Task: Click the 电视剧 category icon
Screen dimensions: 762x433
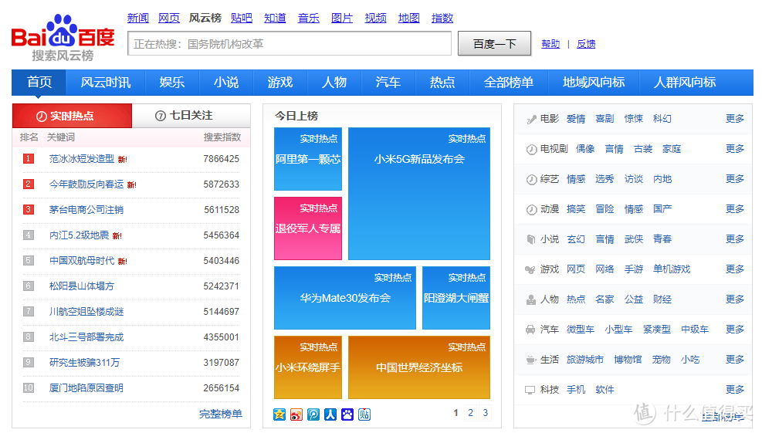Action: click(x=531, y=149)
